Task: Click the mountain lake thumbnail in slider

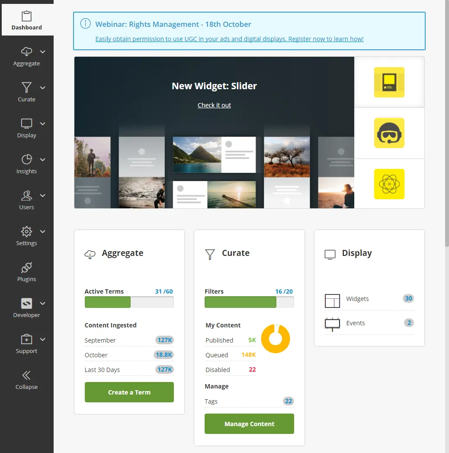Action: [197, 155]
